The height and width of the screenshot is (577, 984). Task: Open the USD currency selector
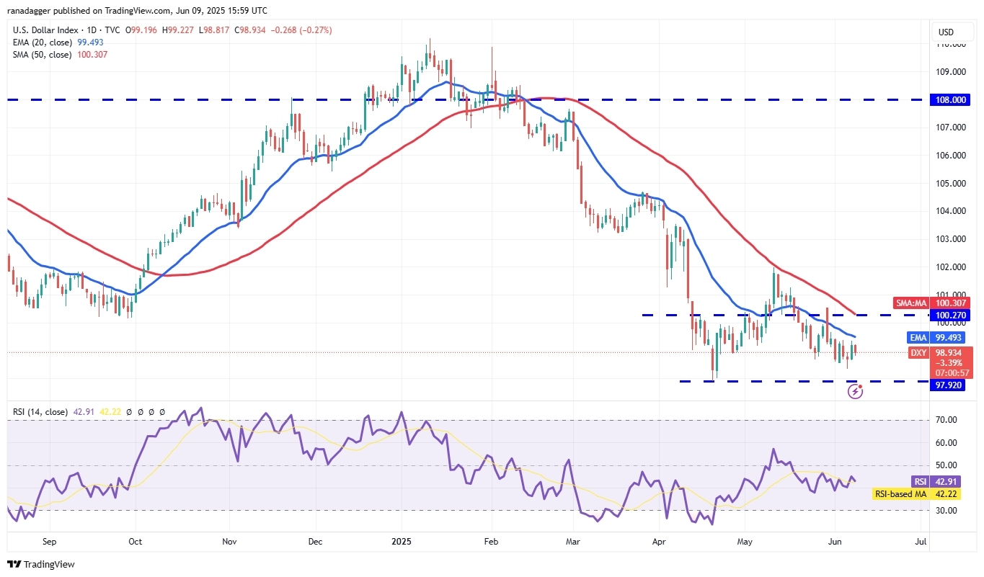pos(946,32)
